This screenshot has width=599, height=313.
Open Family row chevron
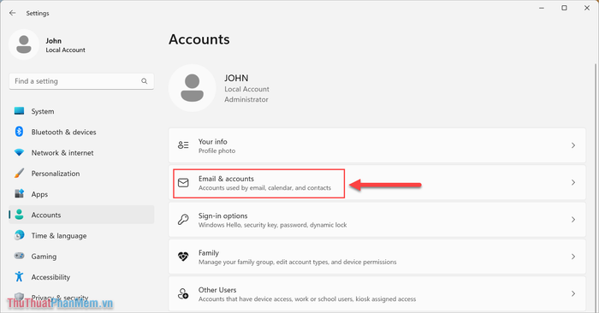(573, 257)
